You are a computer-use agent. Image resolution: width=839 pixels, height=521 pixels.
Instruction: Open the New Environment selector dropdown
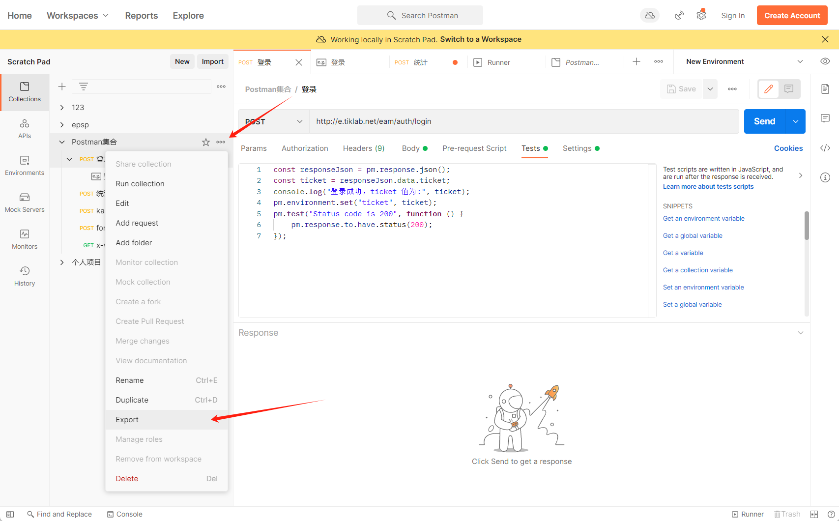coord(744,61)
